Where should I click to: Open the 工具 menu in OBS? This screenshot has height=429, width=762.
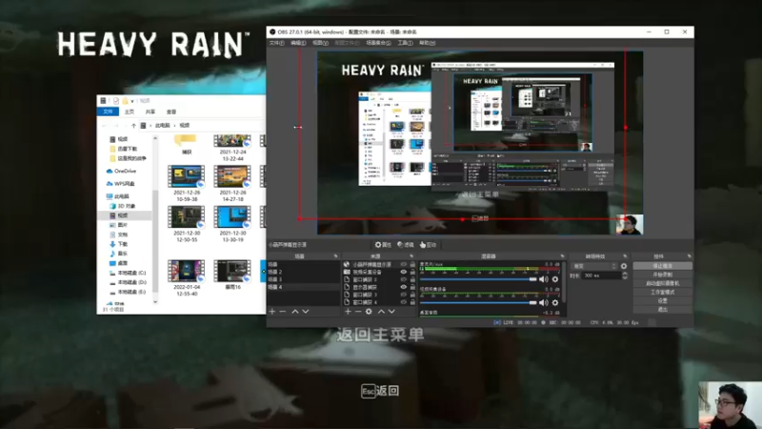pos(405,43)
